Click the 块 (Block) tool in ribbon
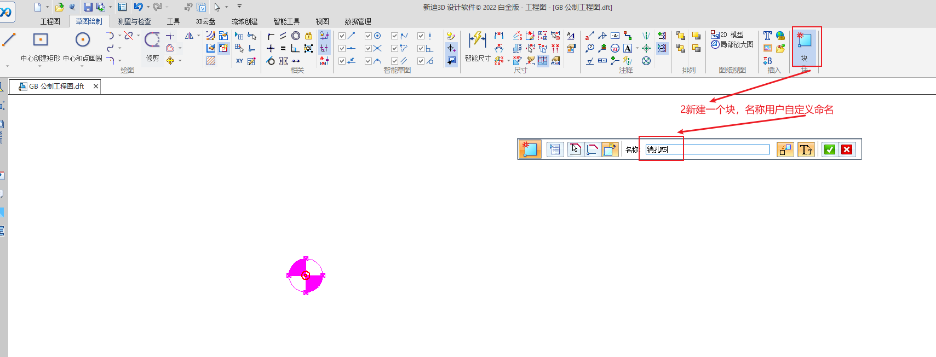The image size is (936, 357). click(804, 46)
